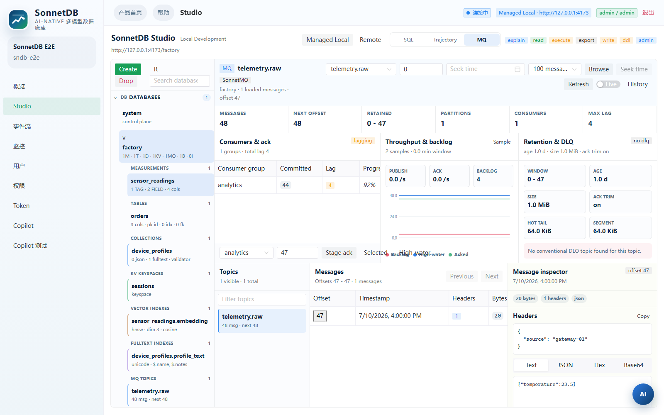
Task: Open Copilot 测试 in the sidebar
Action: click(52, 246)
